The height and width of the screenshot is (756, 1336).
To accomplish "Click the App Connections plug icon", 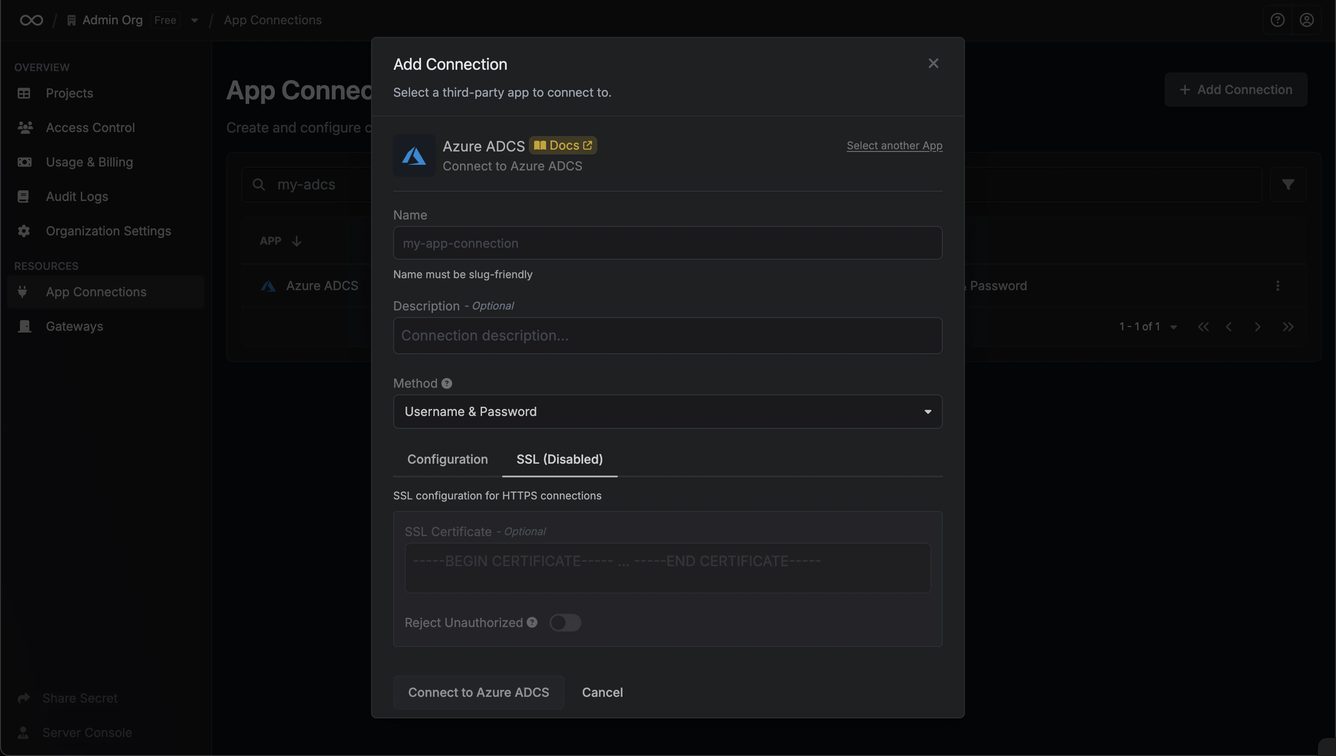I will [x=23, y=292].
